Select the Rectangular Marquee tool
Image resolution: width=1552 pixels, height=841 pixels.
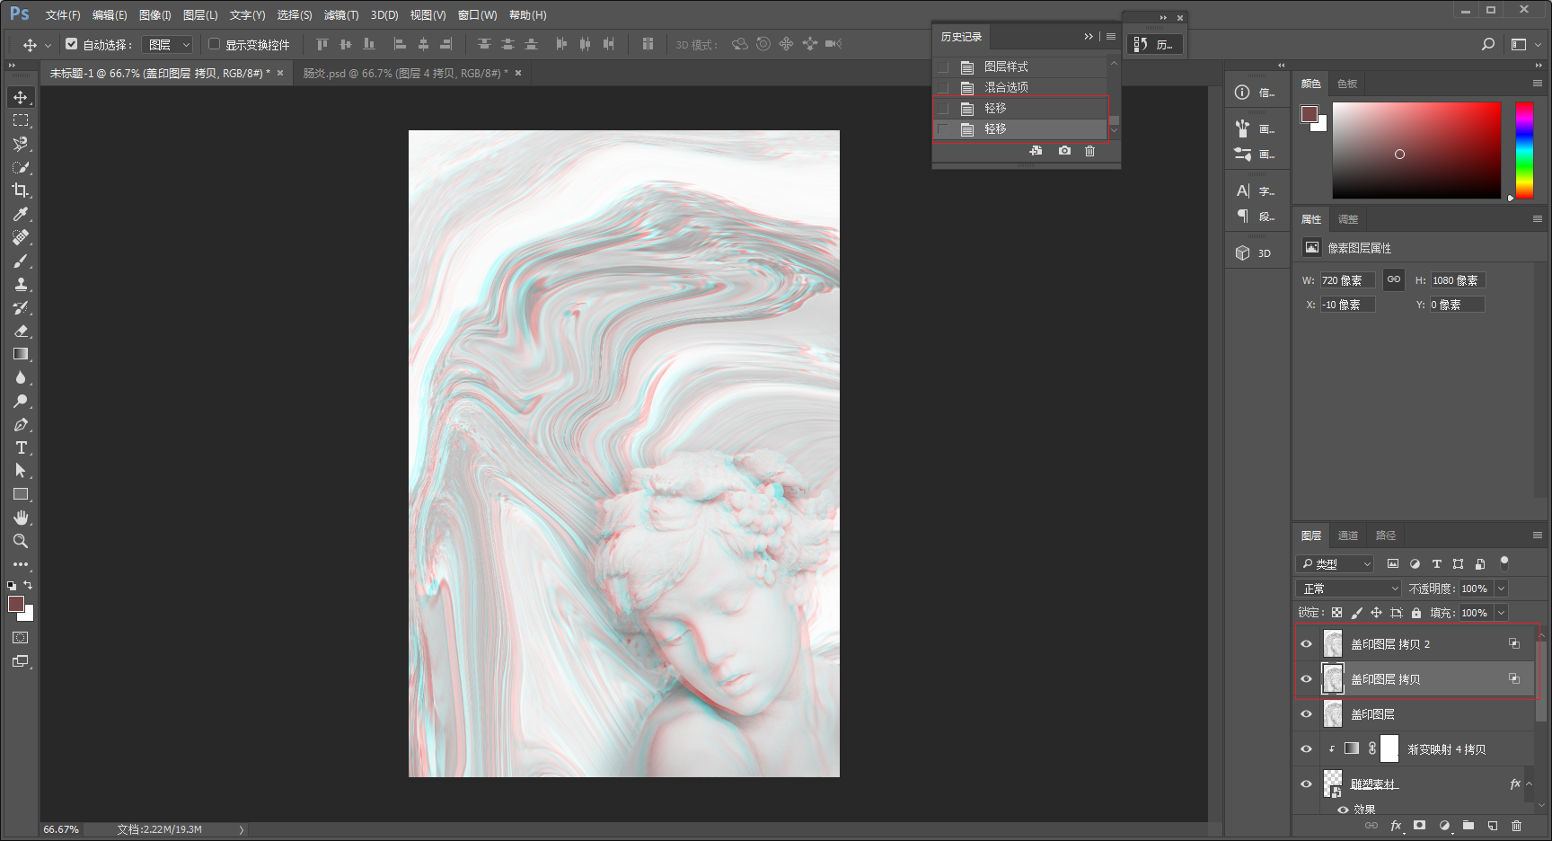point(21,120)
